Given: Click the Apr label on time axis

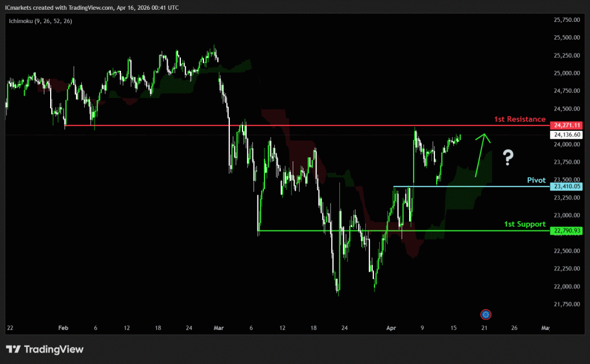Looking at the screenshot, I should coord(391,328).
